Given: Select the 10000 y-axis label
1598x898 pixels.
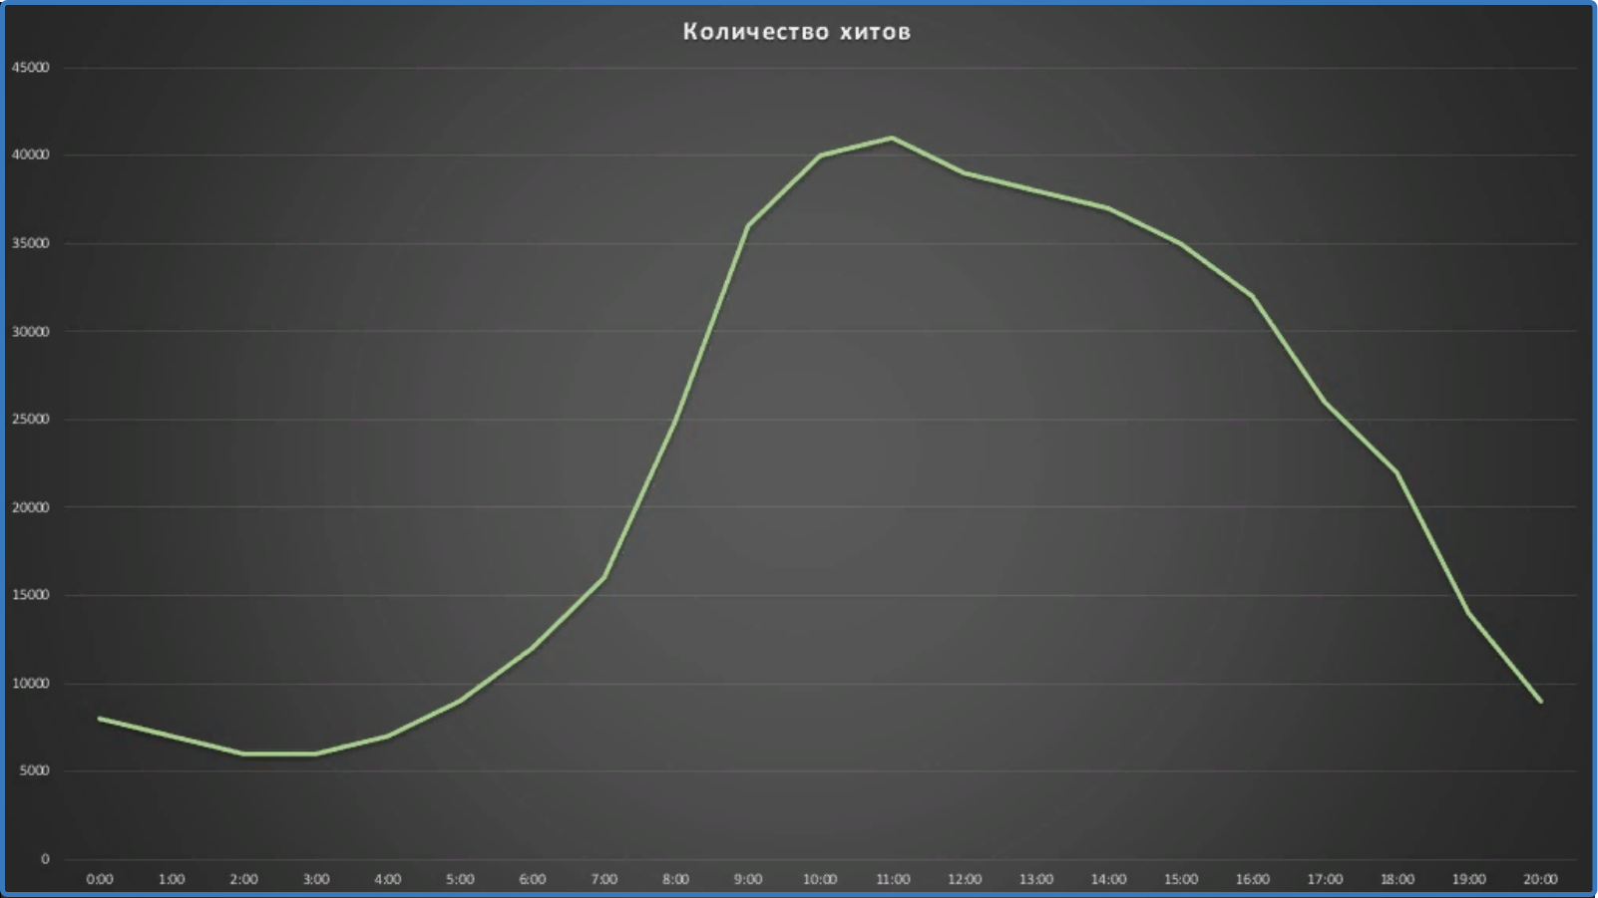Looking at the screenshot, I should [31, 684].
